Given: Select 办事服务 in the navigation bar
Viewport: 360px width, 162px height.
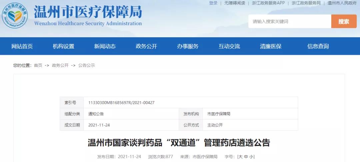Looking at the screenshot, I should [188, 46].
